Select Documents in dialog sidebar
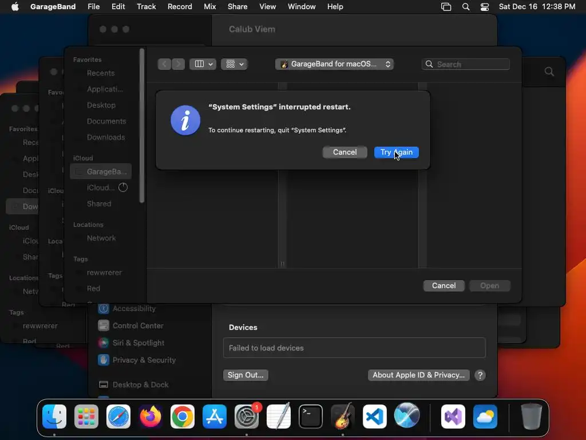Viewport: 586px width, 440px height. click(x=101, y=121)
